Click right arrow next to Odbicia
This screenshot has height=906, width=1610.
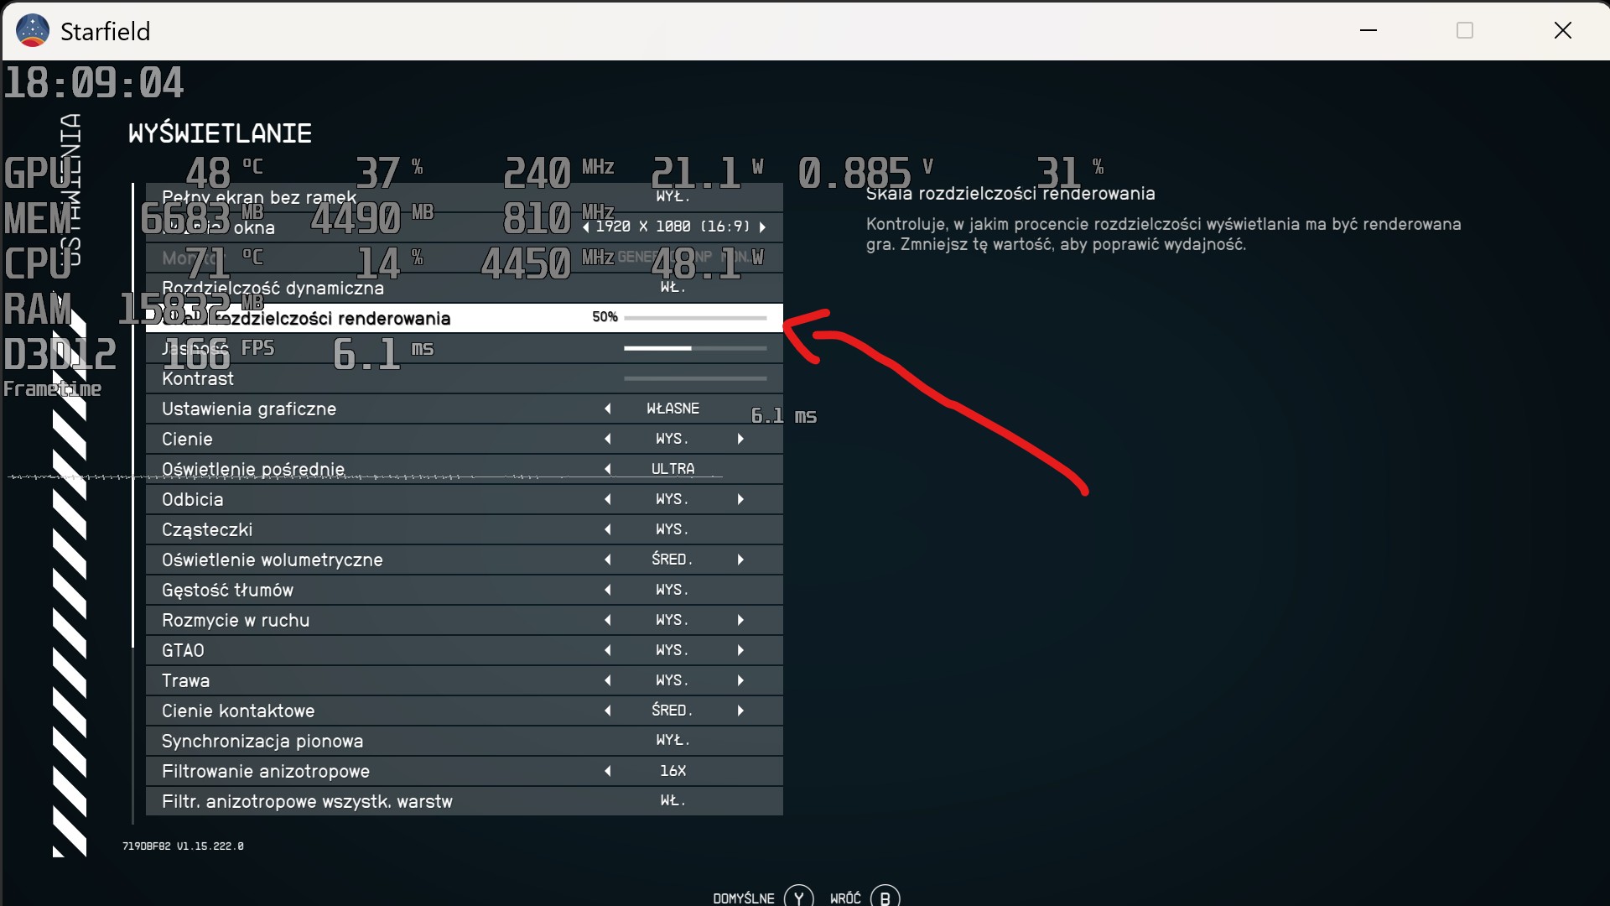[x=740, y=499]
